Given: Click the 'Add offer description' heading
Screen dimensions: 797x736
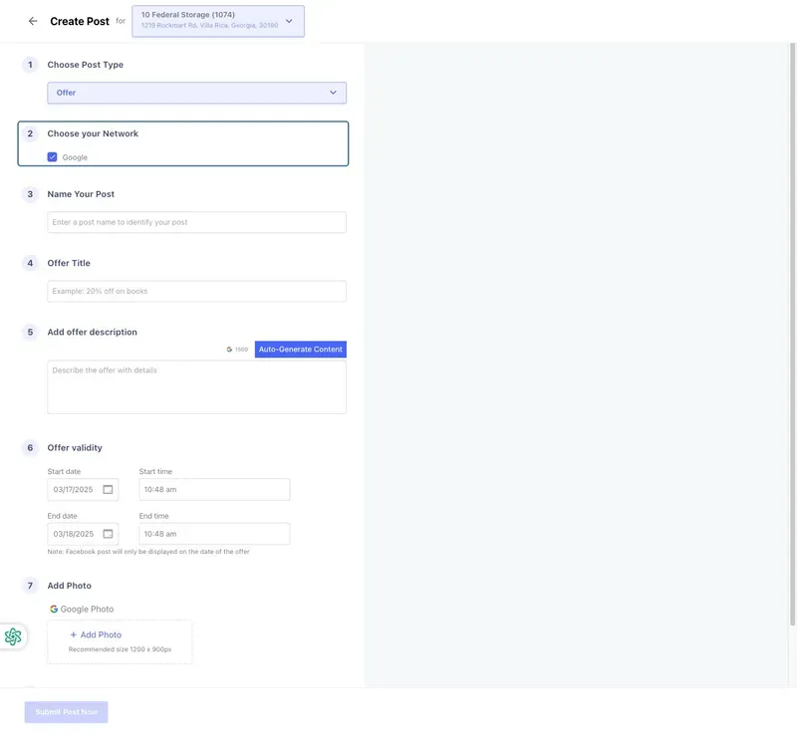Looking at the screenshot, I should [92, 332].
